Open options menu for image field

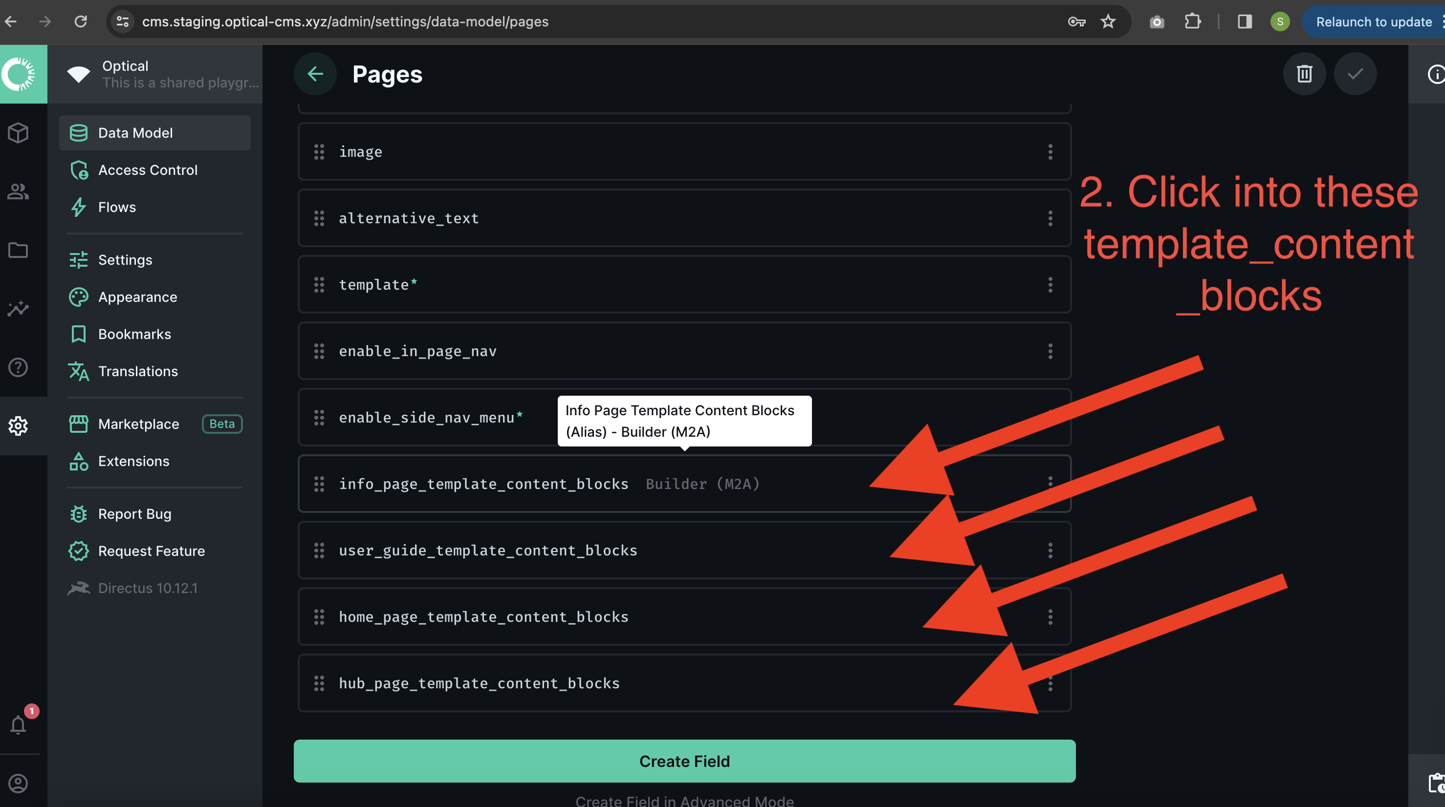(x=1050, y=152)
